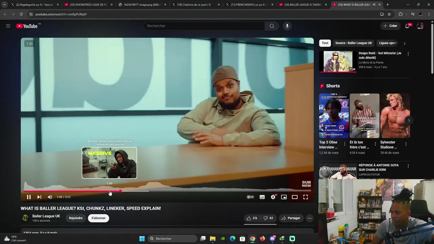Screen dimensions: 434x244
Task: Dislike the video with thumbs down
Action: point(268,218)
